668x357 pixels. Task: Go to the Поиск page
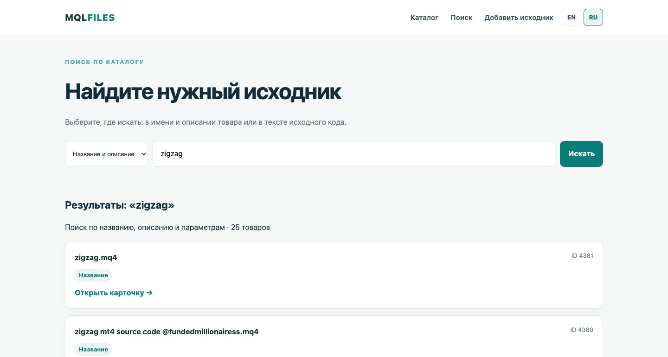[x=462, y=18]
